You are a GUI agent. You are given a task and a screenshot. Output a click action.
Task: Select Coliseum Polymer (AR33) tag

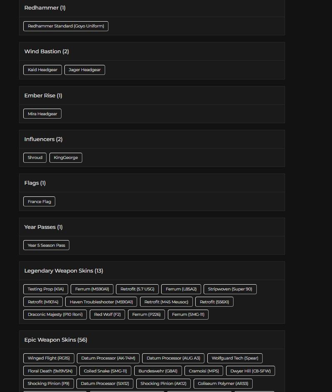pos(223,384)
